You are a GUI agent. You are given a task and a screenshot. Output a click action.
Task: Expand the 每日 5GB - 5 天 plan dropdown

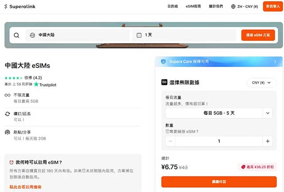(x=267, y=113)
